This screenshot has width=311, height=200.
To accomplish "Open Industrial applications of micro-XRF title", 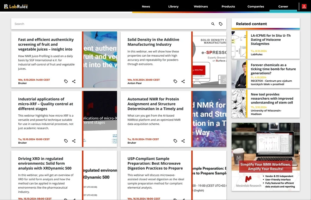I will click(x=45, y=104).
